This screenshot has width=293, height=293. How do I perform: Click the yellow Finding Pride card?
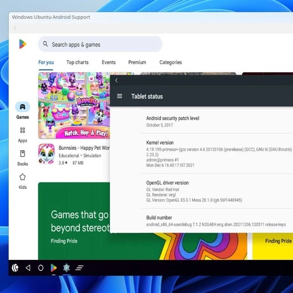tap(272, 246)
